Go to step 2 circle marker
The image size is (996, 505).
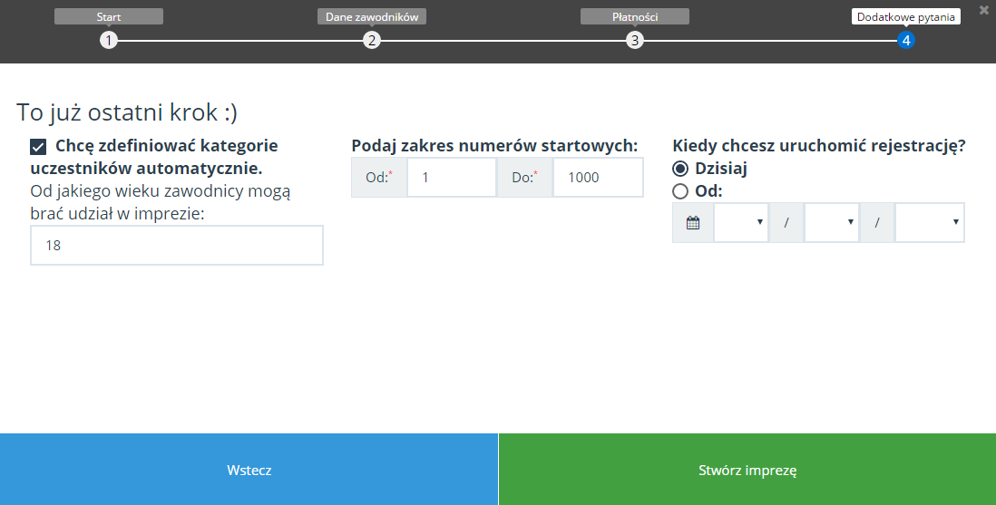tap(371, 40)
